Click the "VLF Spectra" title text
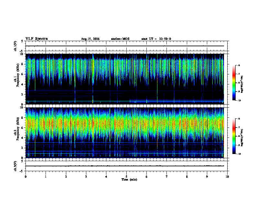This screenshot has height=198, width=256. pos(37,39)
